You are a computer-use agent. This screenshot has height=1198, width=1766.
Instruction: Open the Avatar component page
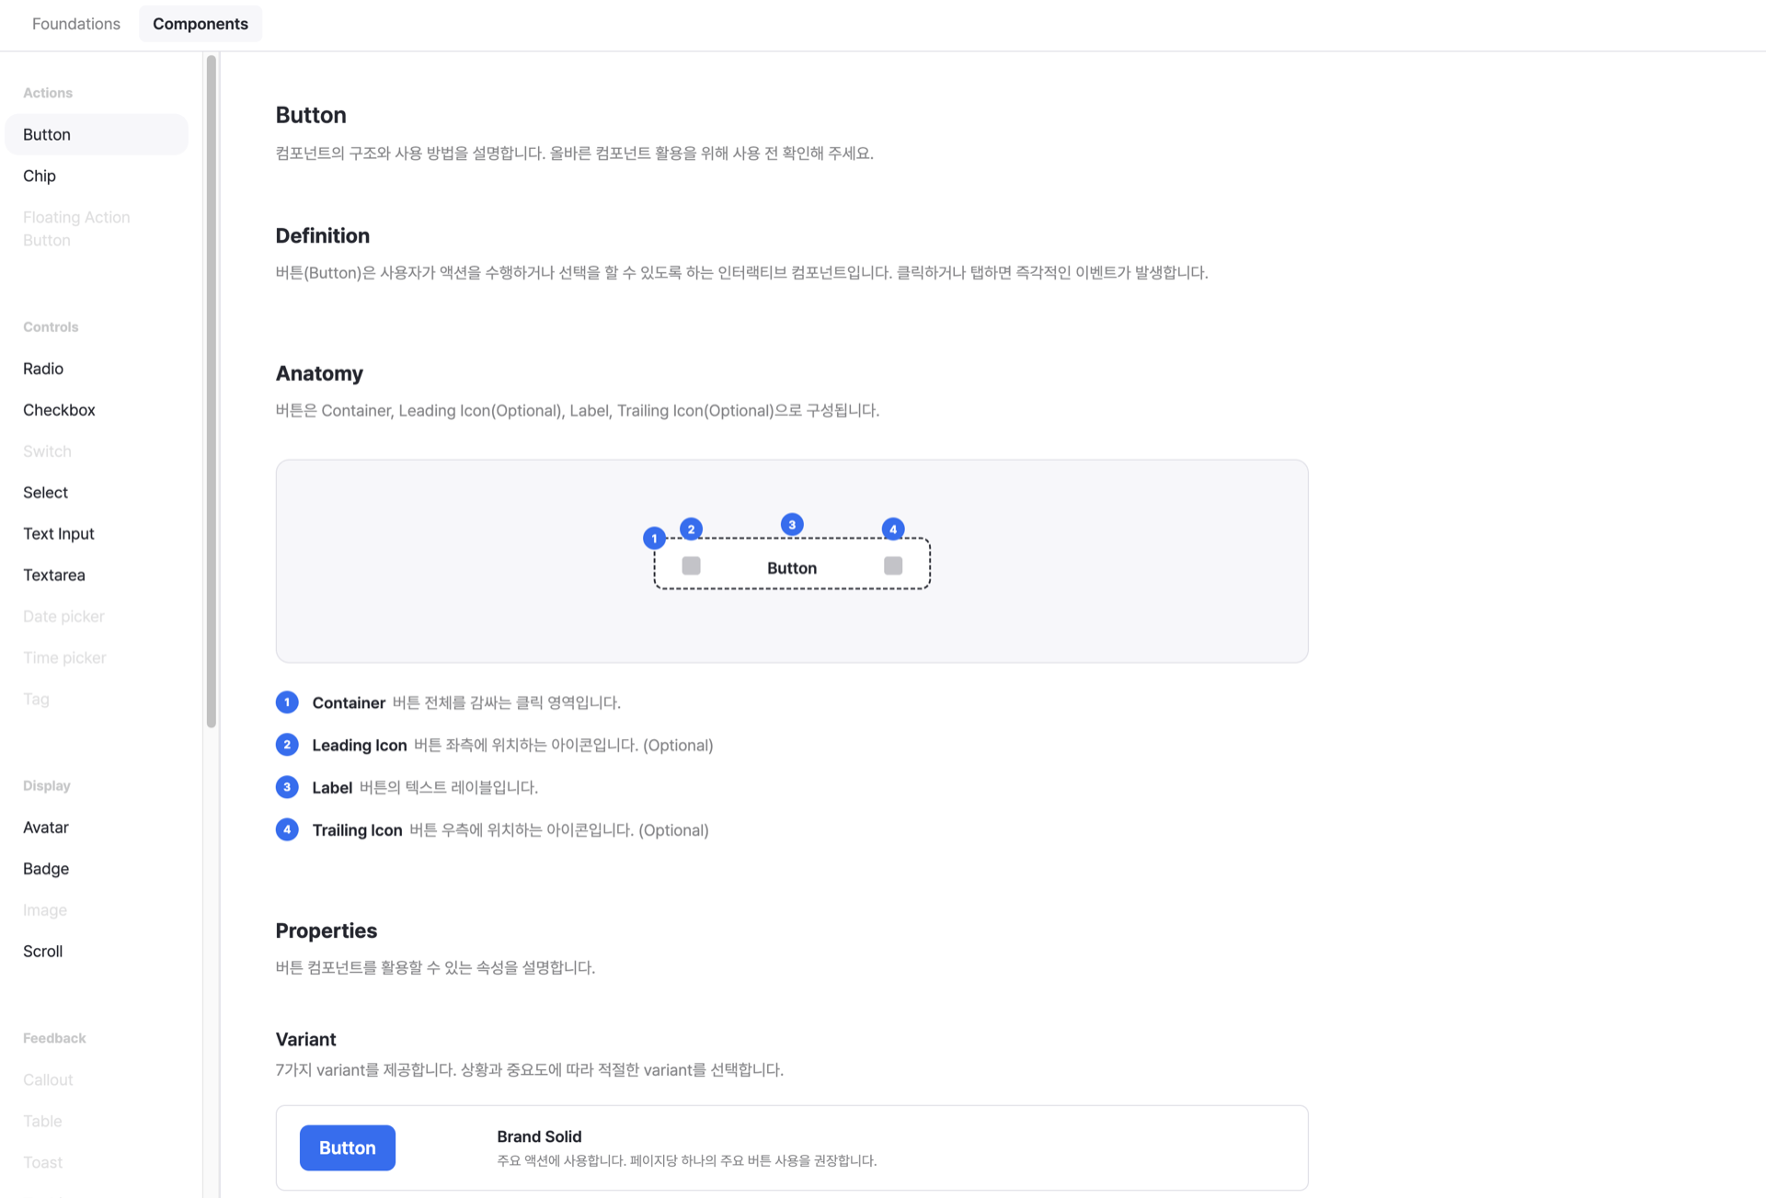click(x=46, y=827)
